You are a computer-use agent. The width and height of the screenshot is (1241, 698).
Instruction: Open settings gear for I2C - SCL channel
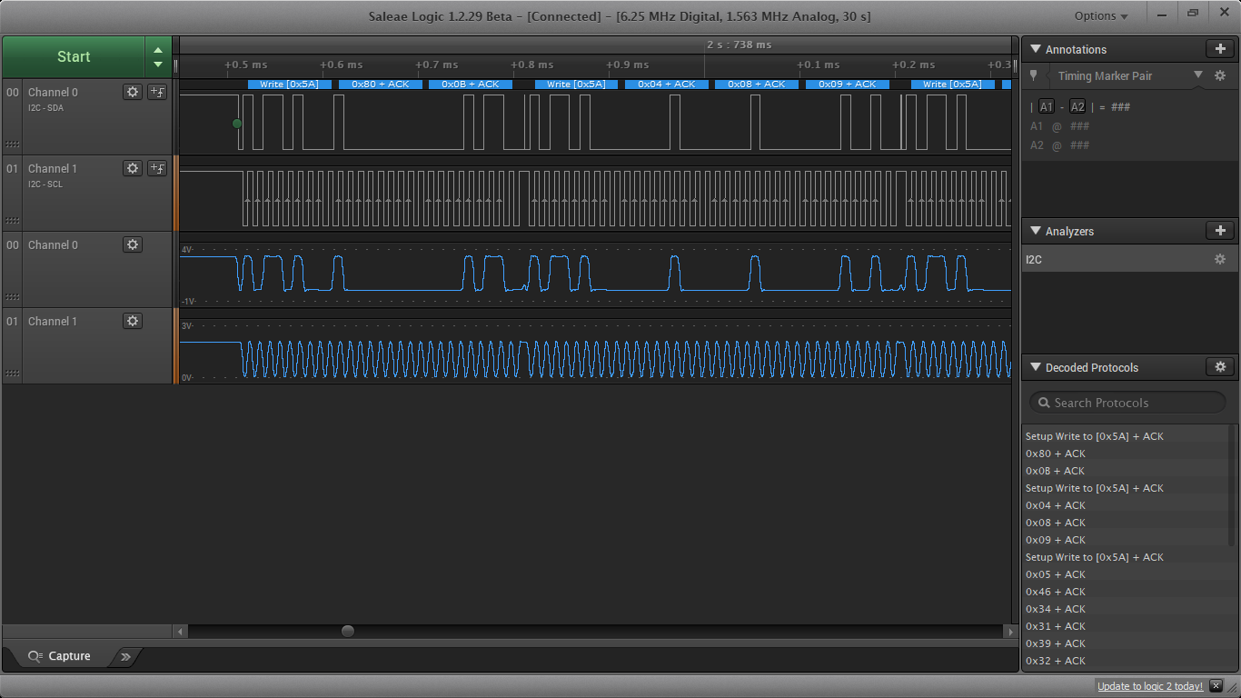133,168
